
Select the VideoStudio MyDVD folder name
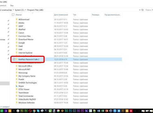point(27,99)
